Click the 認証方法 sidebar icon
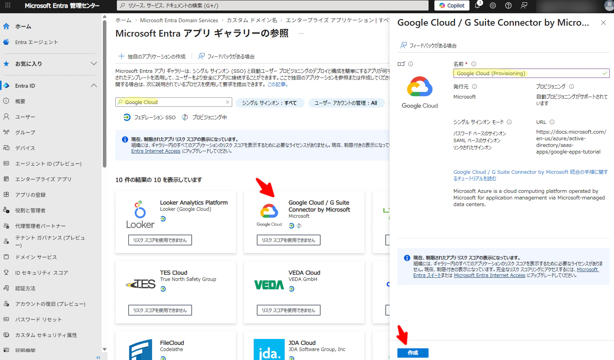Screen dimensions: 614x360 6,288
